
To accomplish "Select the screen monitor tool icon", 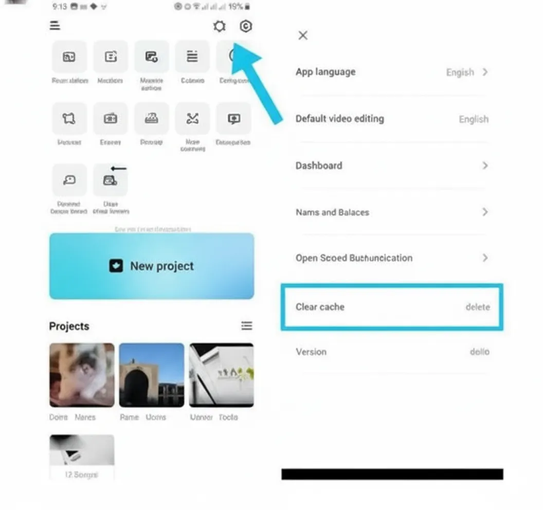I will pos(234,118).
